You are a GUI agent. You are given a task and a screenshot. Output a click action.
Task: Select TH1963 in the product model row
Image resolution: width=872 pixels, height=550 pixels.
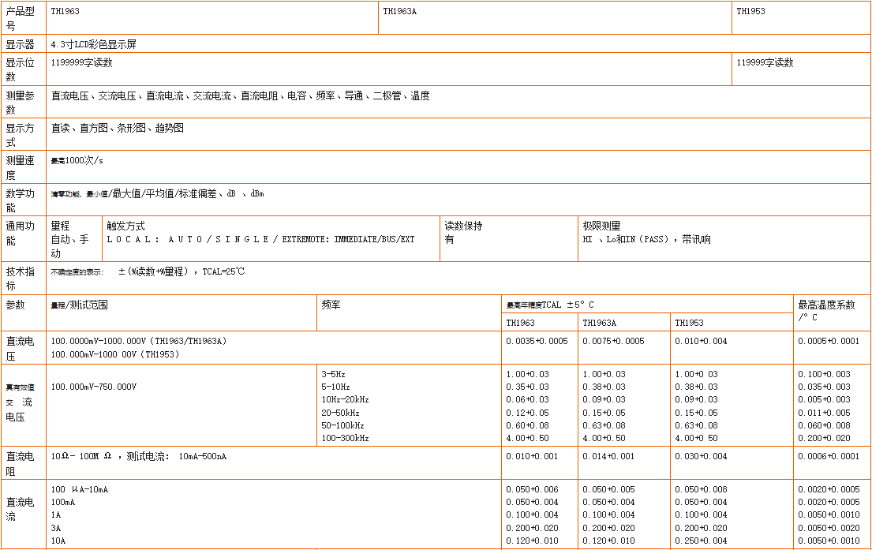(65, 11)
